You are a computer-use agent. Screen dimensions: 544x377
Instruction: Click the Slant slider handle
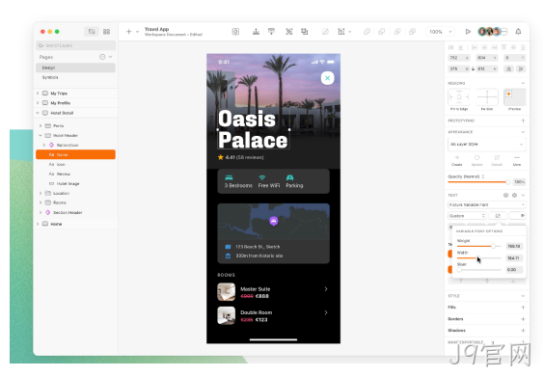tap(459, 269)
